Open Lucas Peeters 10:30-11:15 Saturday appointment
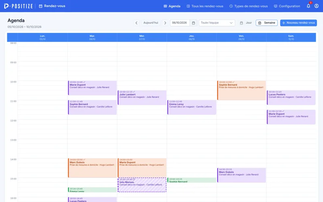This screenshot has width=323, height=202. [x=291, y=97]
